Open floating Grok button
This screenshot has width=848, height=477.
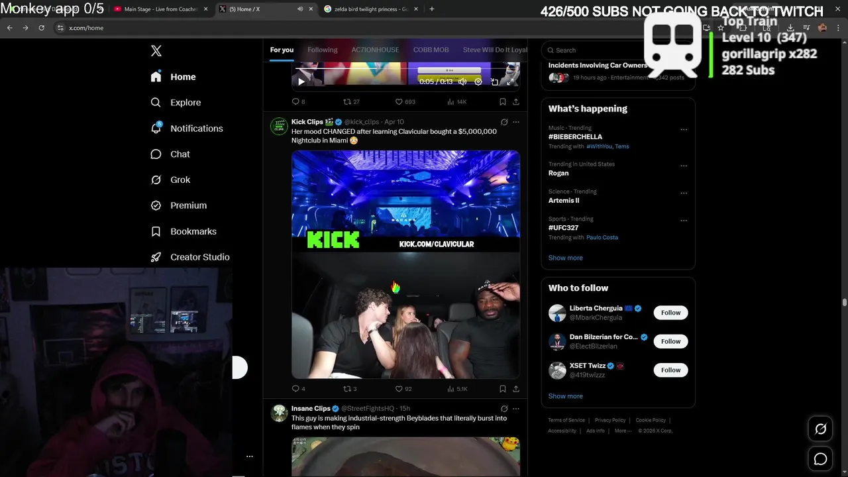(820, 429)
